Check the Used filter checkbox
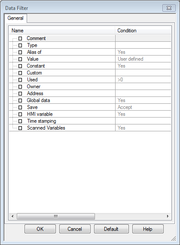The image size is (180, 245). pos(20,80)
